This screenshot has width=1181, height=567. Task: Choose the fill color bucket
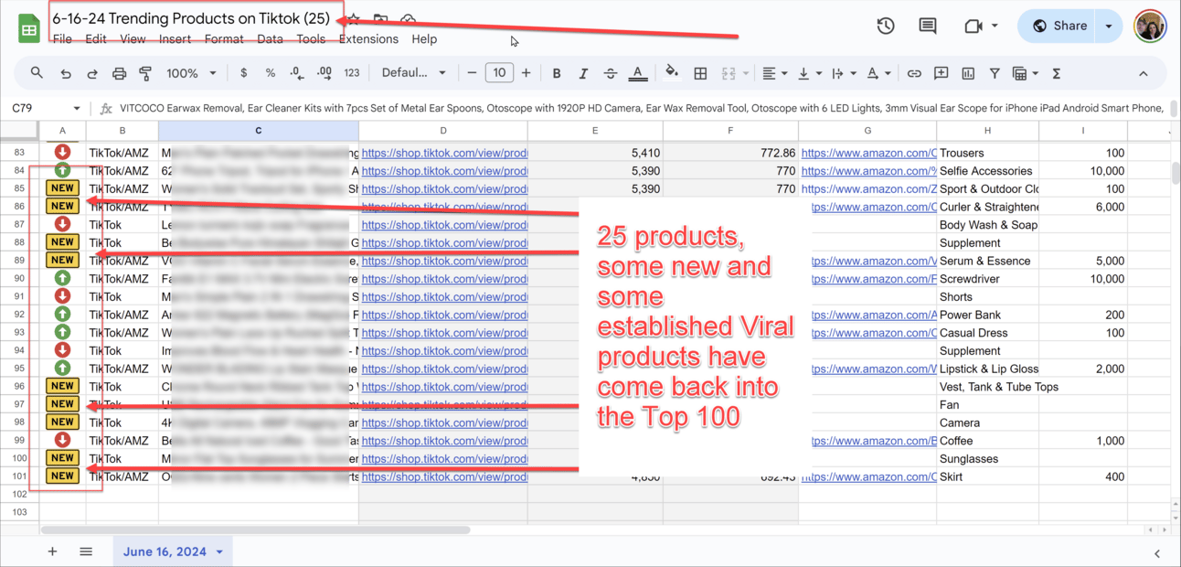pyautogui.click(x=672, y=73)
